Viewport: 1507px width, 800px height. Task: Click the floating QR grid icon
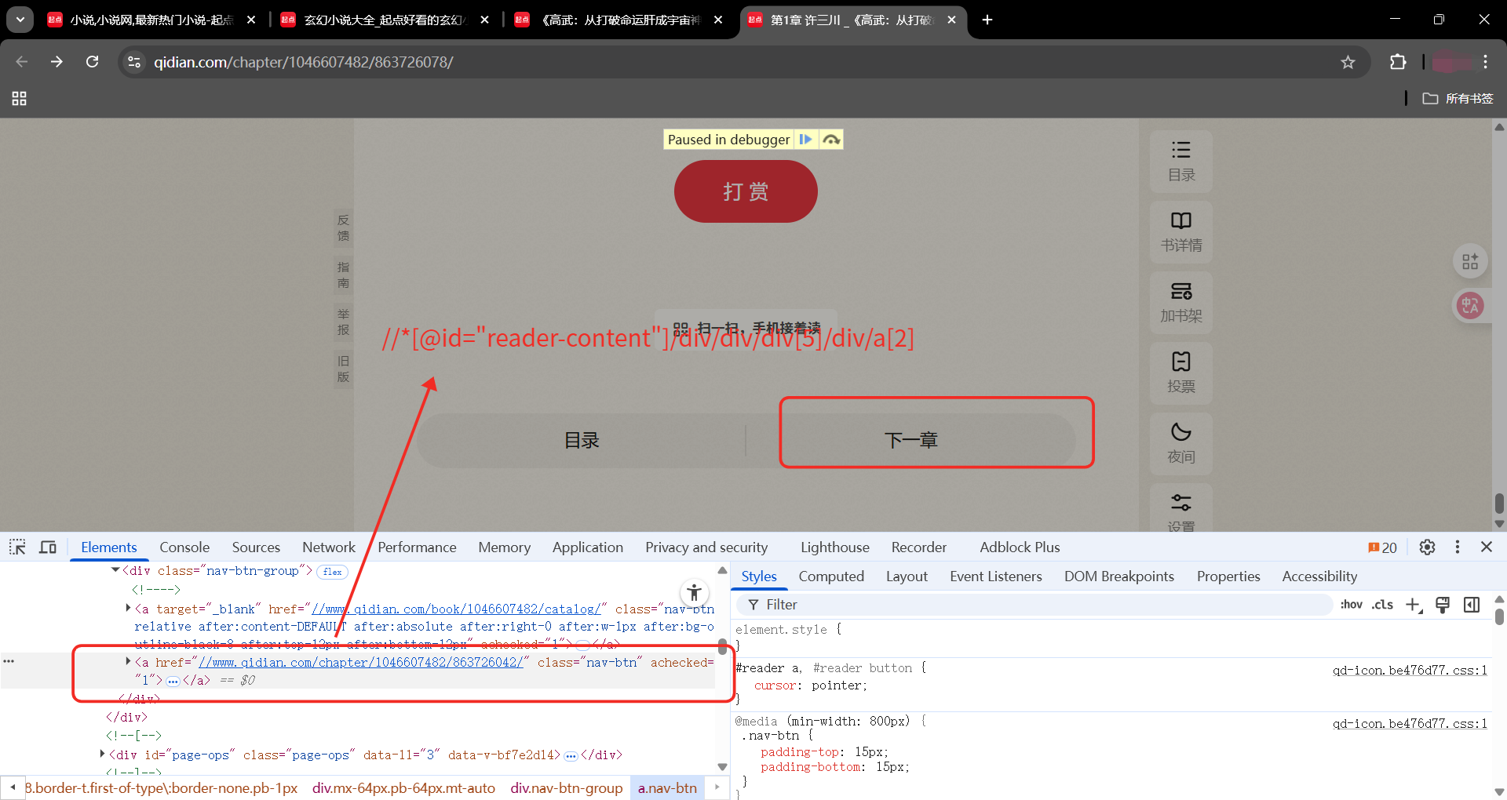[x=1470, y=261]
